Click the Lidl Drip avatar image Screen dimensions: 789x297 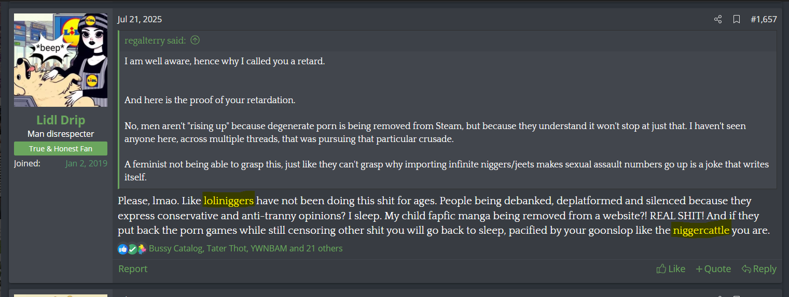pyautogui.click(x=61, y=60)
